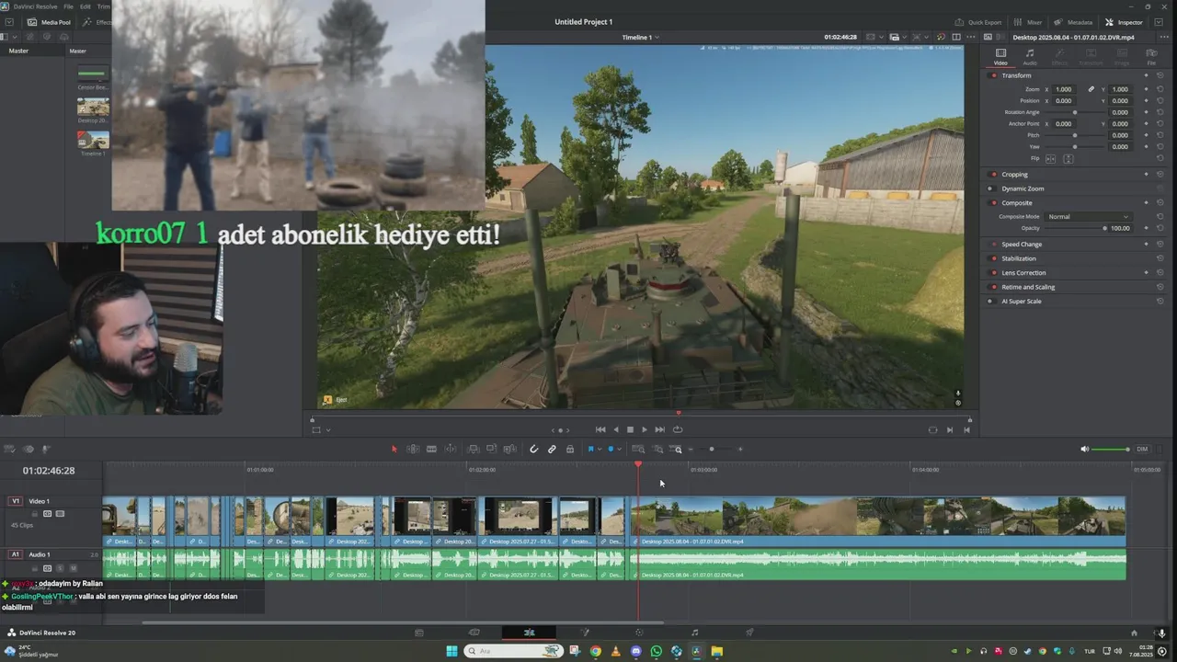The image size is (1177, 662).
Task: Play timeline in reverse
Action: click(616, 429)
